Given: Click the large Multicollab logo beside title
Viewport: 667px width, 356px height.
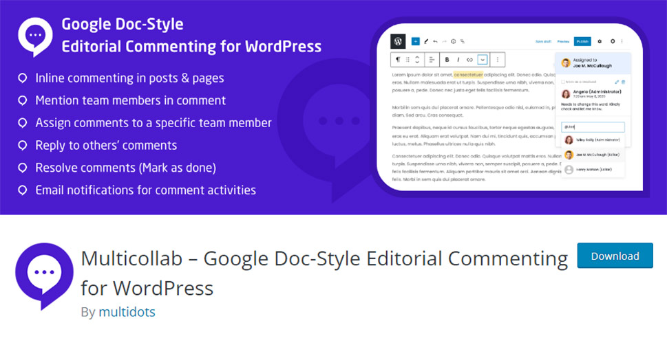Looking at the screenshot, I should point(44,276).
